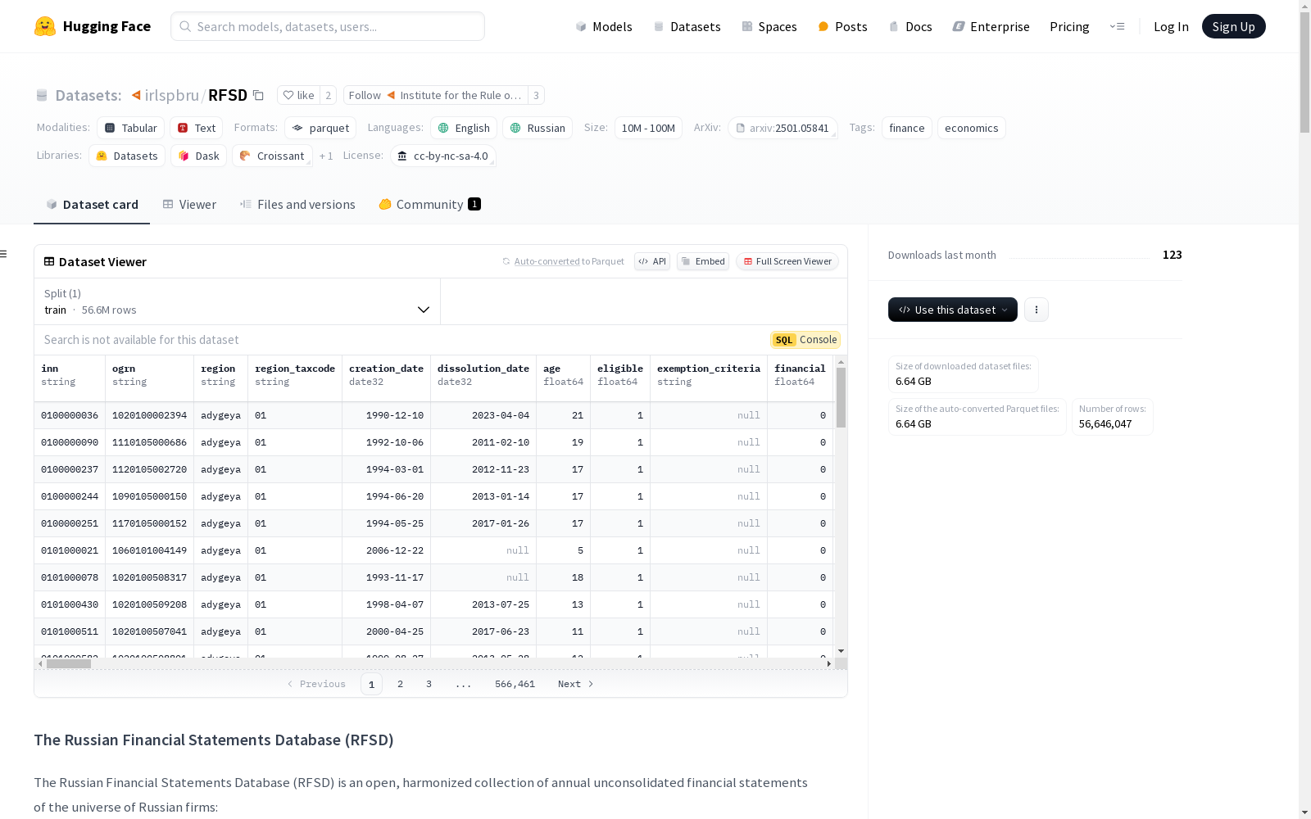Viewport: 1311px width, 819px height.
Task: Click the API button
Action: click(652, 261)
